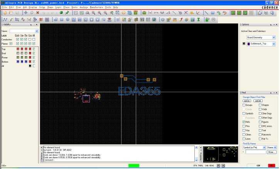Click the world view minimap thumbnail
Image resolution: width=280 pixels, height=169 pixels.
click(221, 154)
